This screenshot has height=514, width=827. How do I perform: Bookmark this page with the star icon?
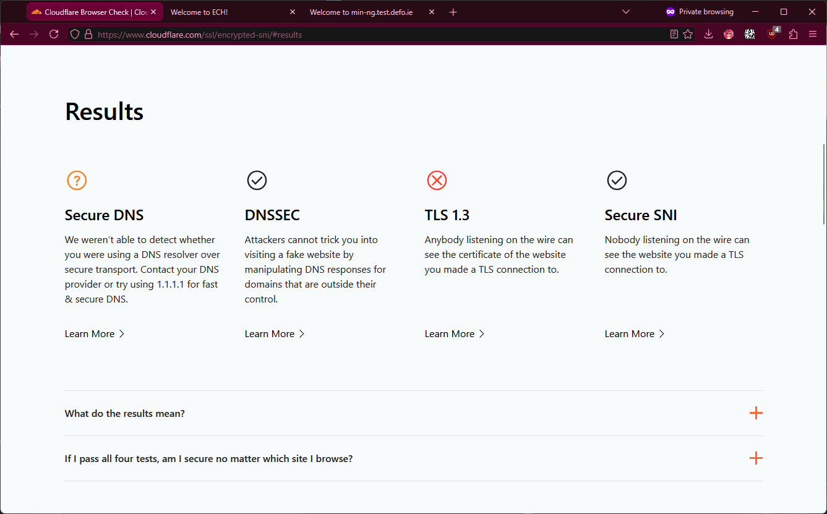pos(688,35)
